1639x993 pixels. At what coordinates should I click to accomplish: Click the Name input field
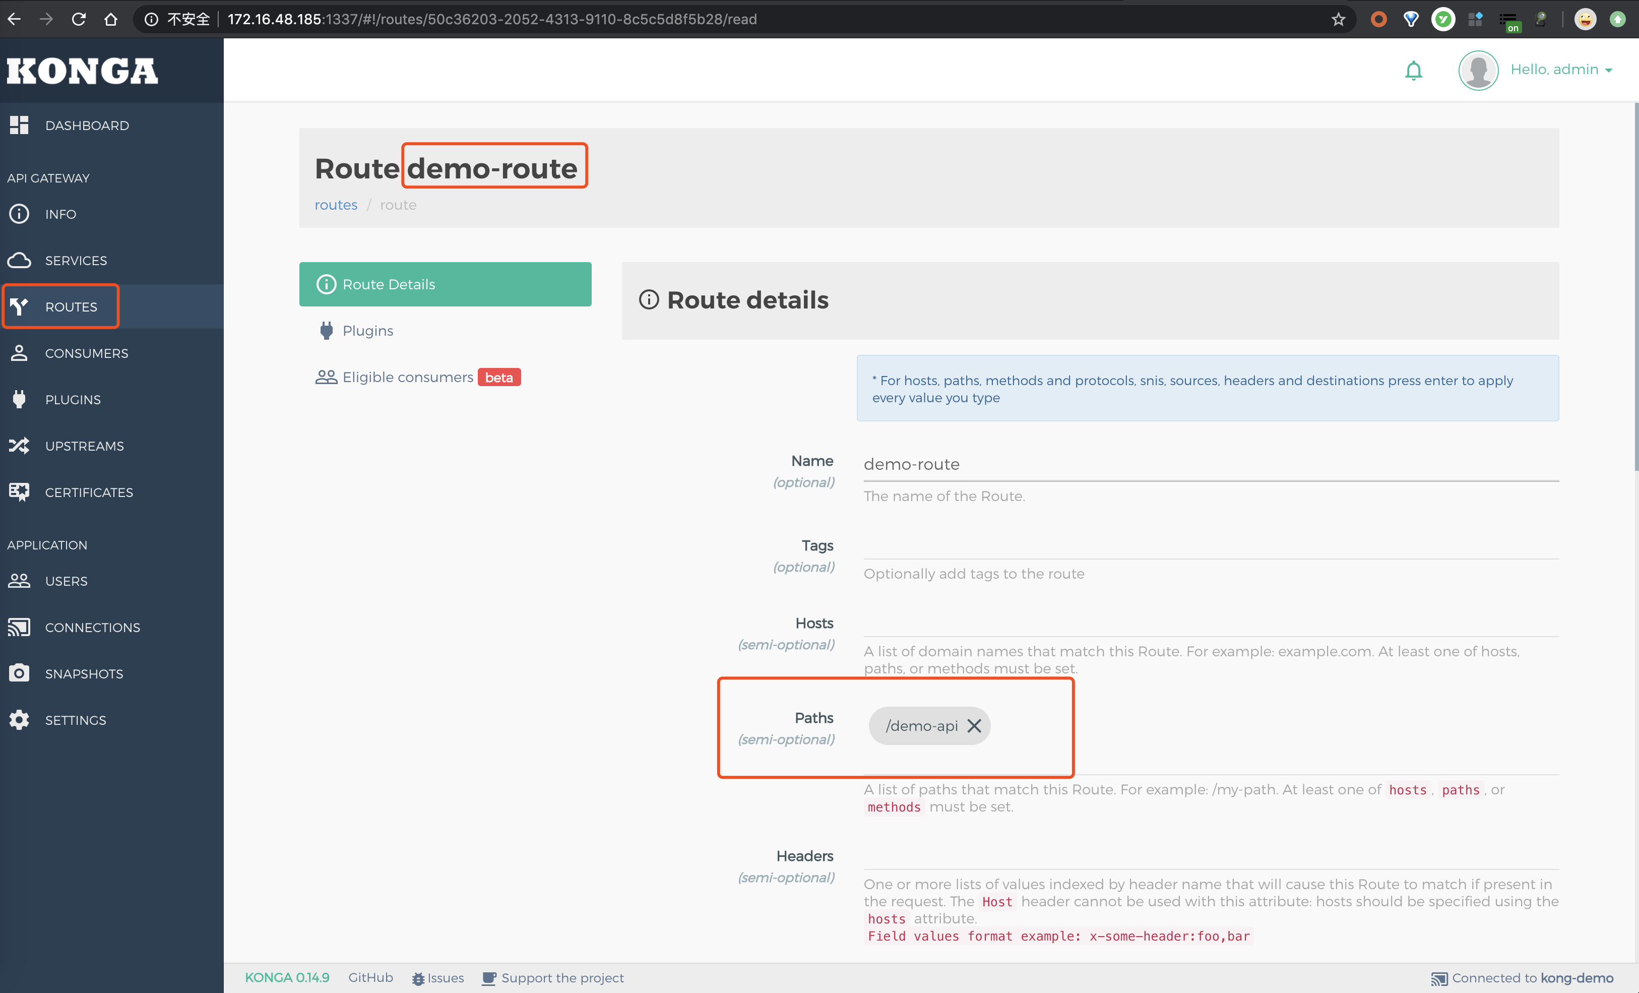1211,464
